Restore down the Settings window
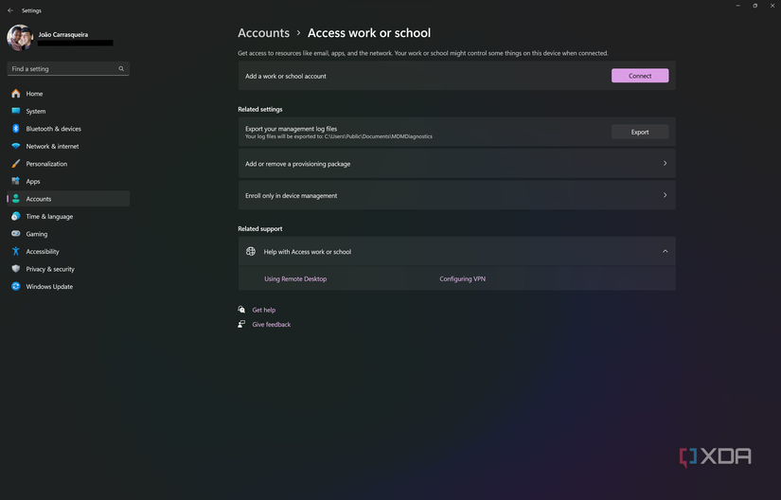This screenshot has width=781, height=500. coord(755,6)
